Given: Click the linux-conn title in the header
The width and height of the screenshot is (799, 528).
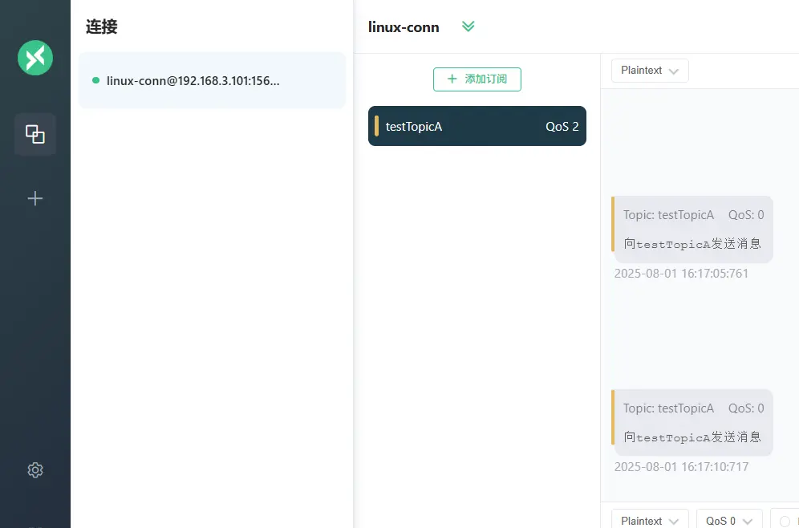Looking at the screenshot, I should 404,27.
